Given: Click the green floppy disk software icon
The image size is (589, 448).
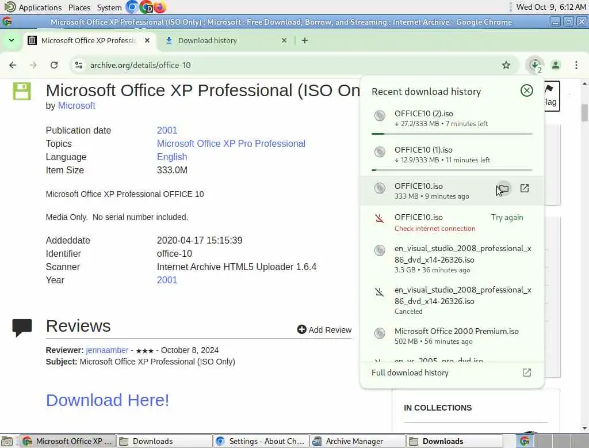Looking at the screenshot, I should [x=22, y=91].
